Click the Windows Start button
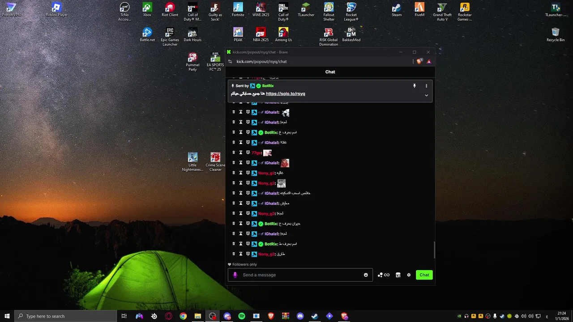Viewport: 573px width, 322px height. point(7,316)
